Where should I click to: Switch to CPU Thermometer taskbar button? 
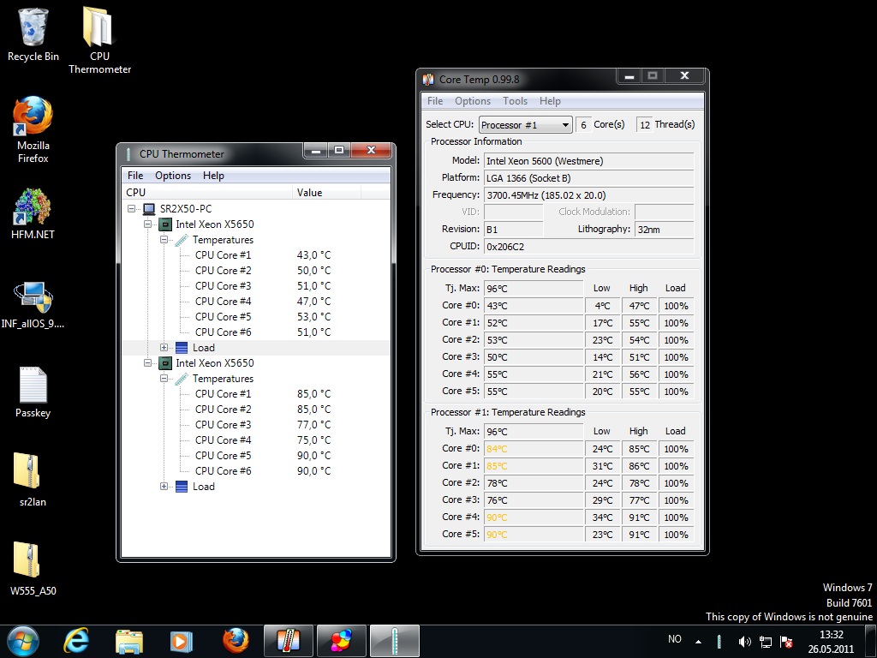(394, 641)
